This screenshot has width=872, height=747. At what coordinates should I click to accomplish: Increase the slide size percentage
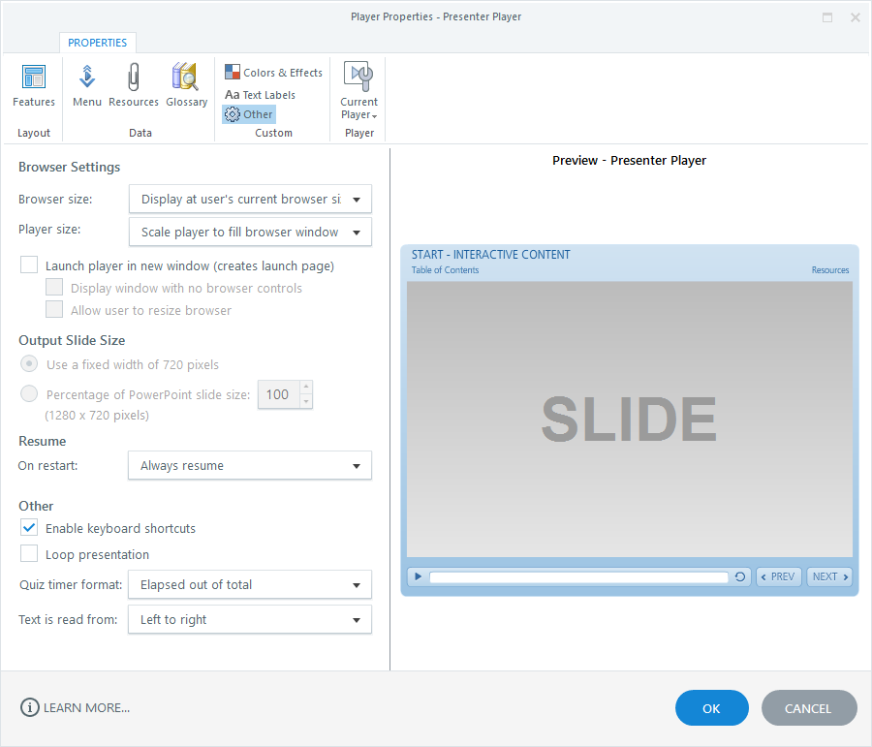(306, 388)
